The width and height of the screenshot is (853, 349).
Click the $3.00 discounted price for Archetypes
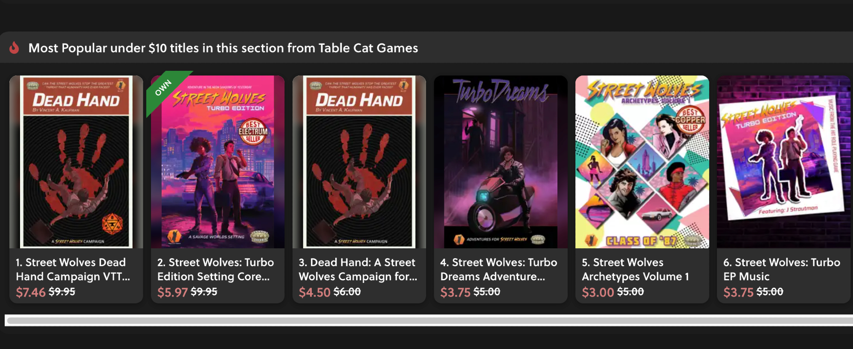[x=598, y=292]
